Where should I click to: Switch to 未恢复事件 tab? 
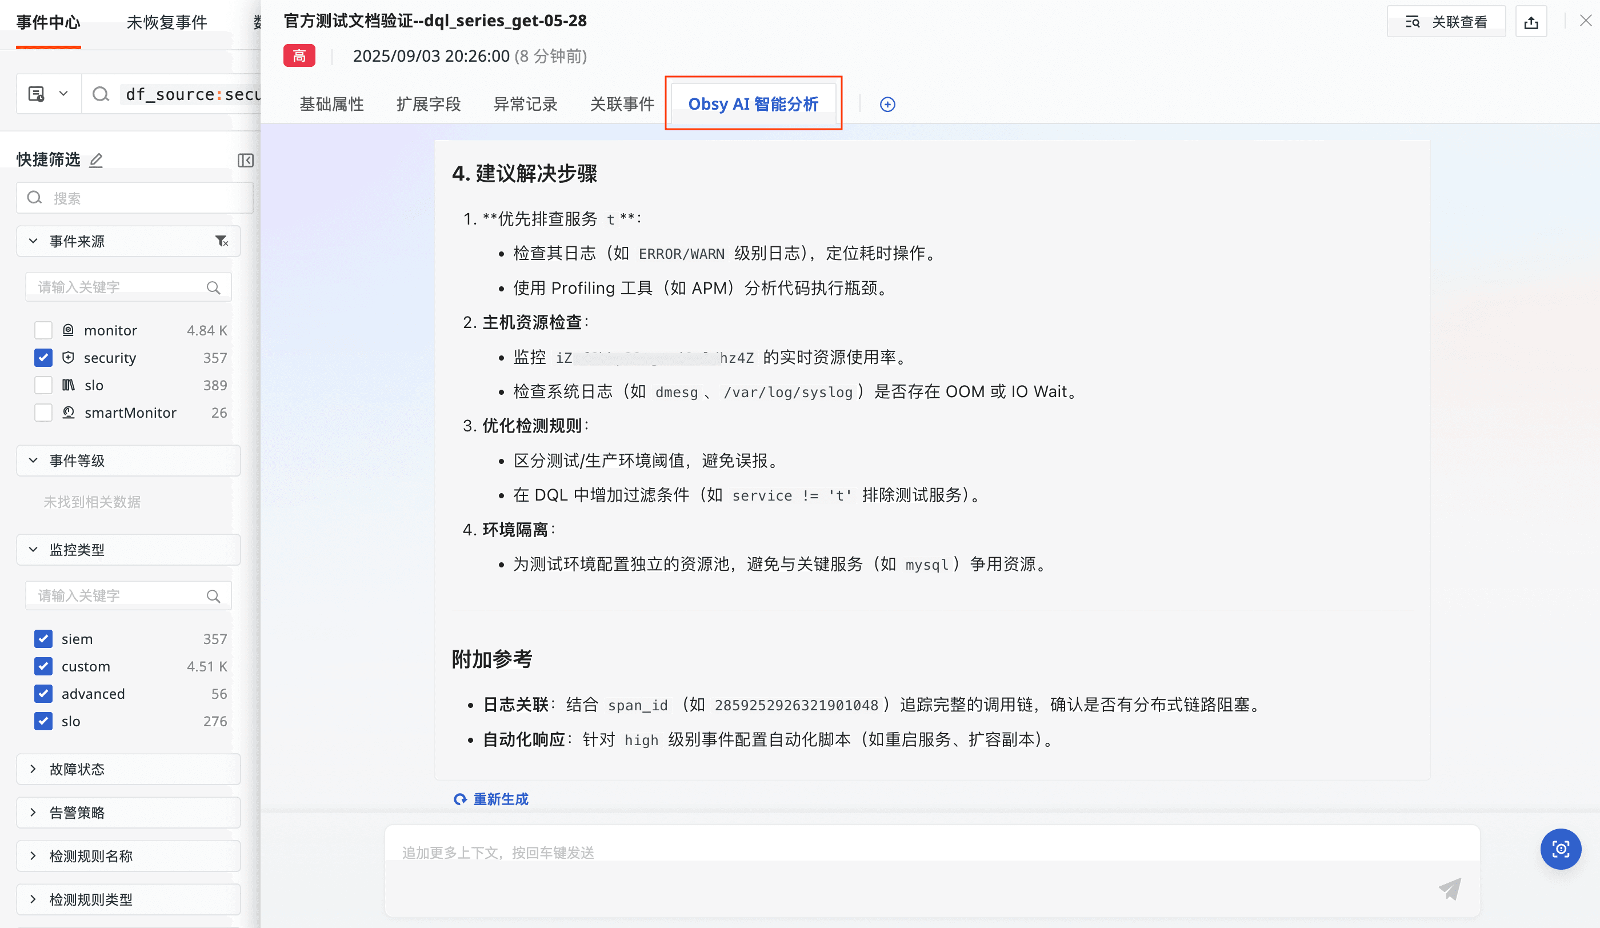[167, 23]
